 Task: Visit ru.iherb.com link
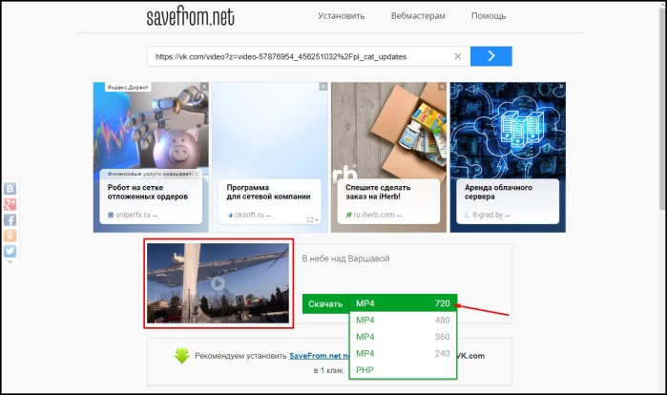(x=373, y=215)
